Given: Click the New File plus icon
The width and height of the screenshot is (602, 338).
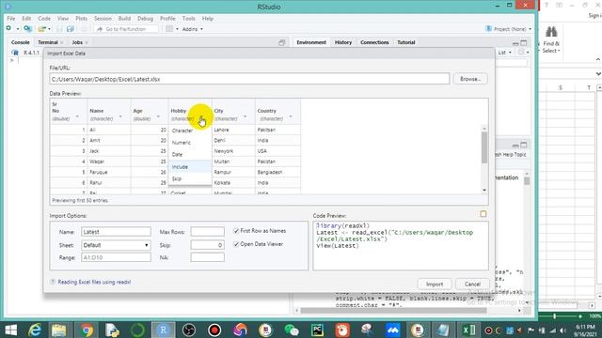Looking at the screenshot, I should [x=8, y=29].
